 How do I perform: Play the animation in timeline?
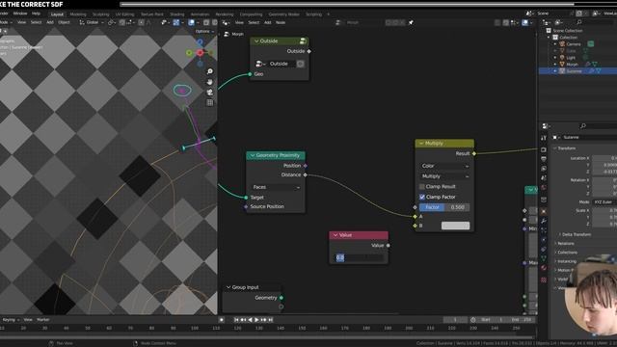pyautogui.click(x=257, y=320)
